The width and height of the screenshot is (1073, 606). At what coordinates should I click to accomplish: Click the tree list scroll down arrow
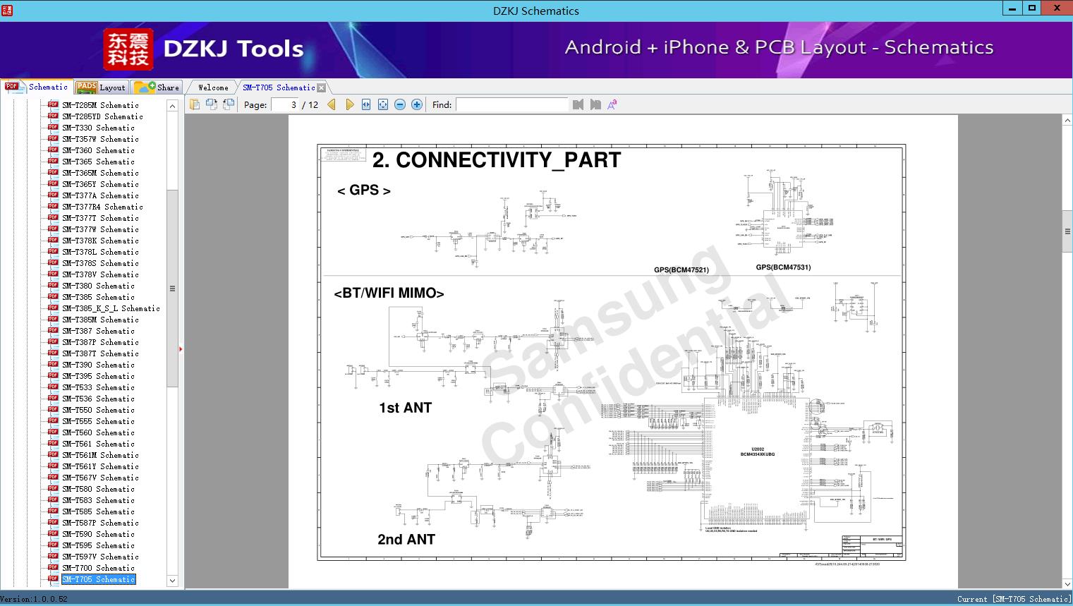click(172, 581)
